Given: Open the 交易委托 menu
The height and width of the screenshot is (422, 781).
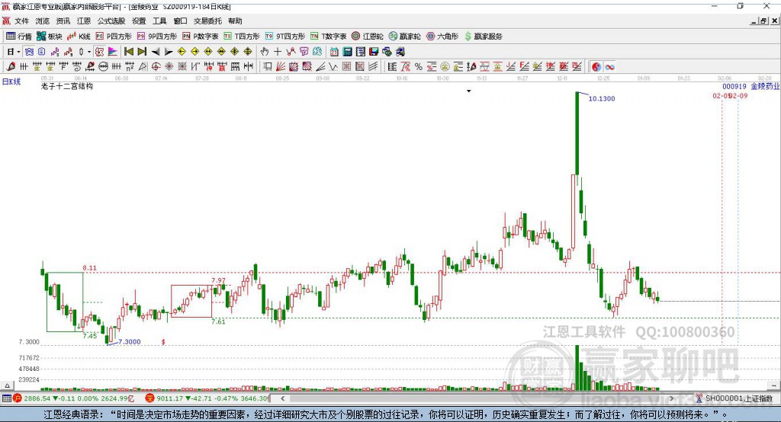Looking at the screenshot, I should (207, 21).
